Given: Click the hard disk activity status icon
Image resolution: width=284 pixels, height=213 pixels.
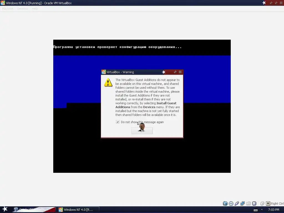Looking at the screenshot, I should click(x=225, y=204).
